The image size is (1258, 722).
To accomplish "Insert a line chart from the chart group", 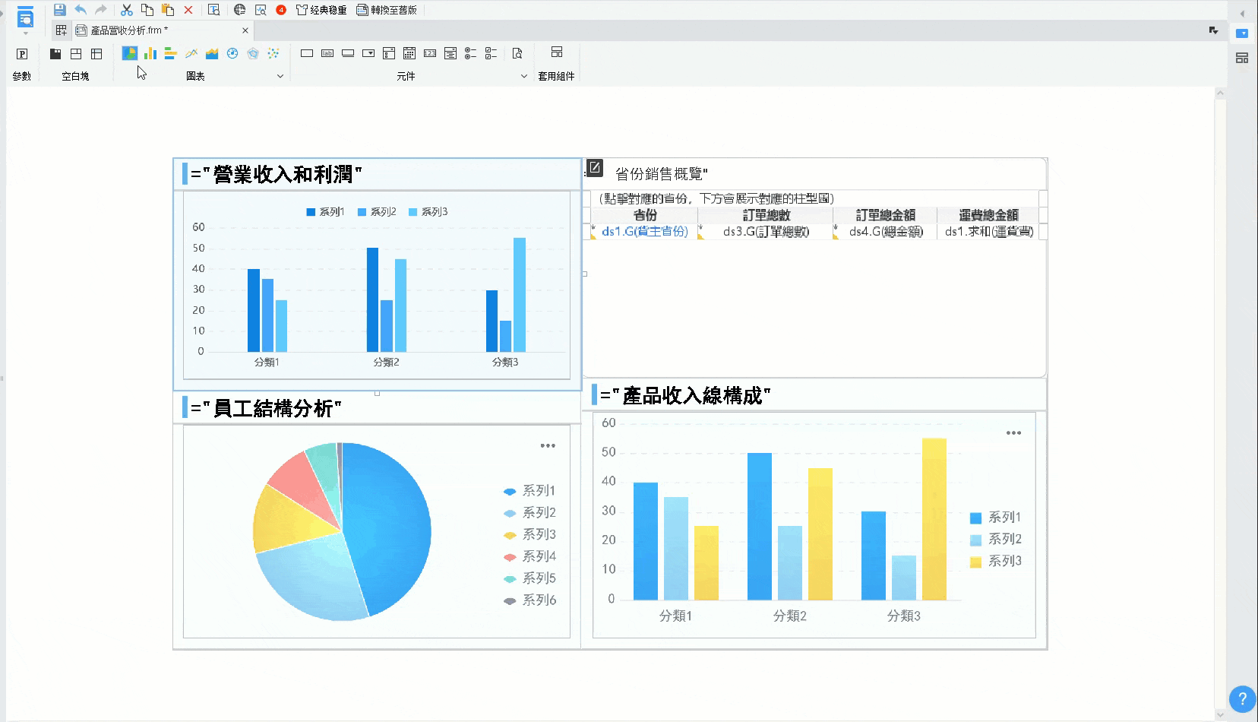I will coord(191,53).
